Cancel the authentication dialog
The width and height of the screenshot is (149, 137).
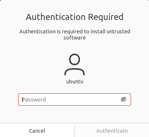point(37,131)
